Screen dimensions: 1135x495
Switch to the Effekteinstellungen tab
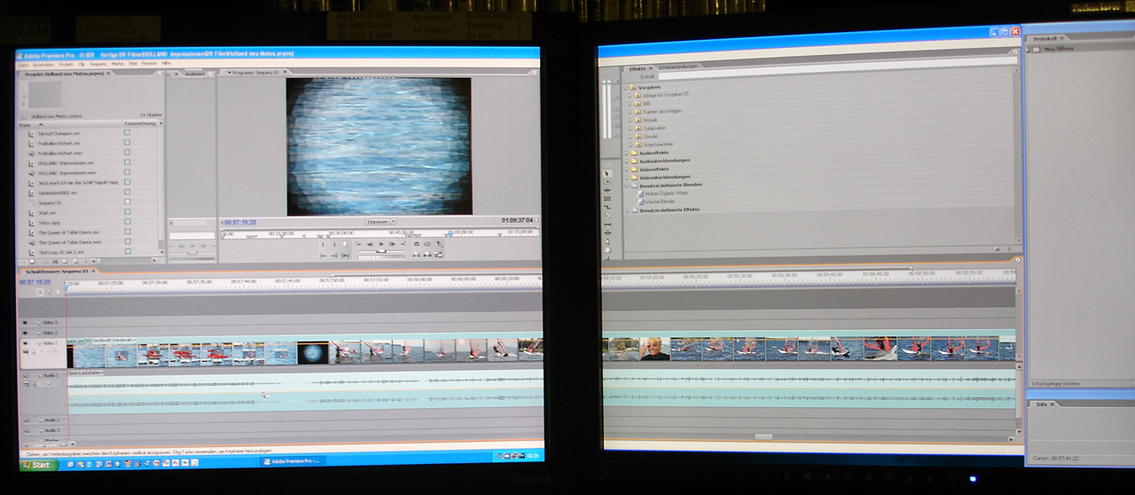click(x=679, y=67)
